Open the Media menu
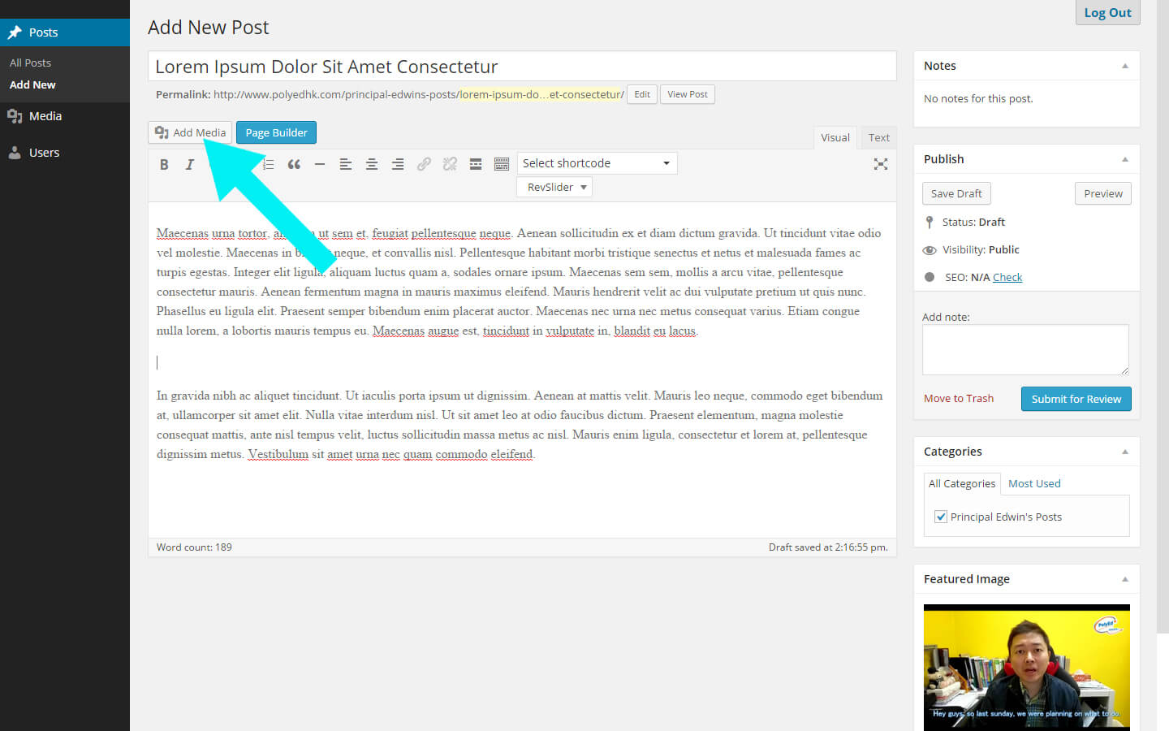The width and height of the screenshot is (1169, 731). point(65,116)
